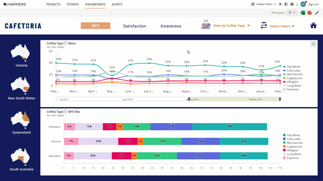
Task: Export dashboard to PowerPoint icon
Action: 310,13
